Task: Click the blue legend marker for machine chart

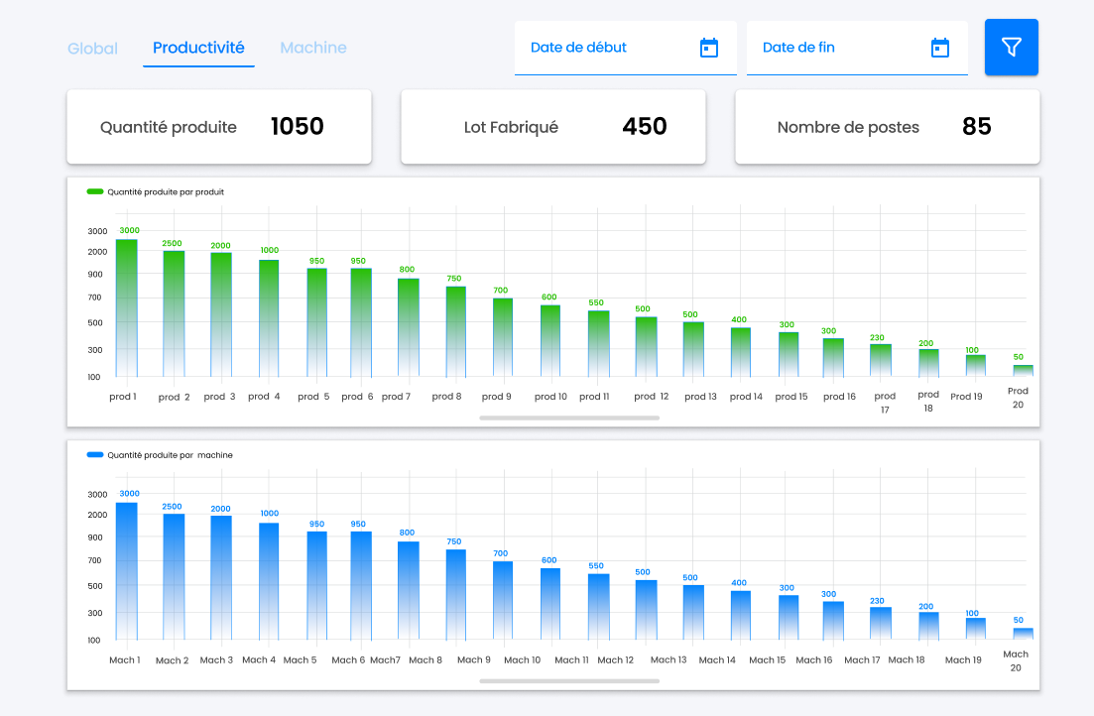Action: tap(96, 455)
